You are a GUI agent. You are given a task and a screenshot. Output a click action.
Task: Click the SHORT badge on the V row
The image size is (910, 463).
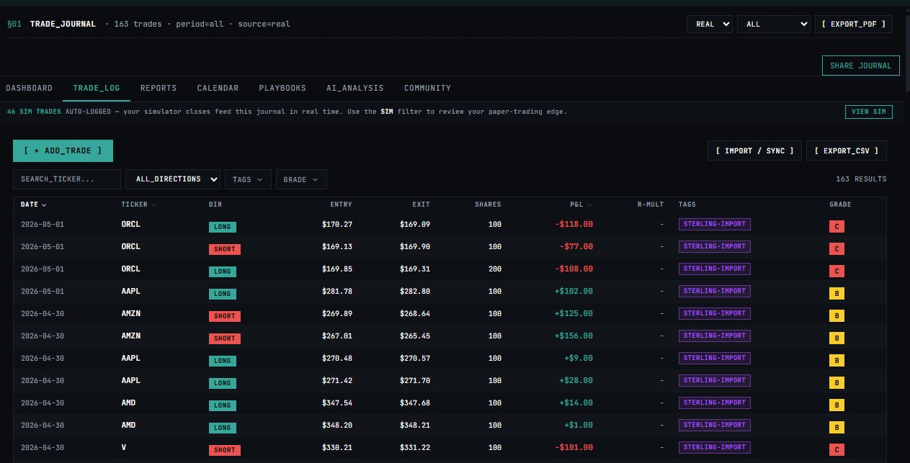[x=225, y=450]
